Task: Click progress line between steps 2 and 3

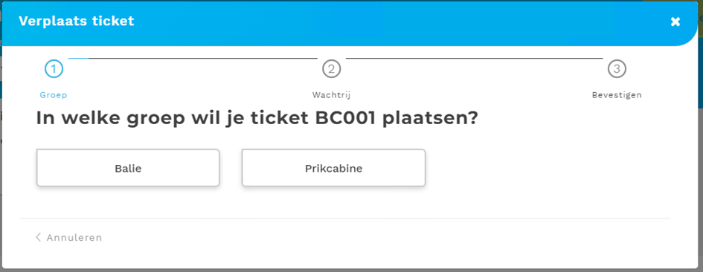Action: click(475, 58)
